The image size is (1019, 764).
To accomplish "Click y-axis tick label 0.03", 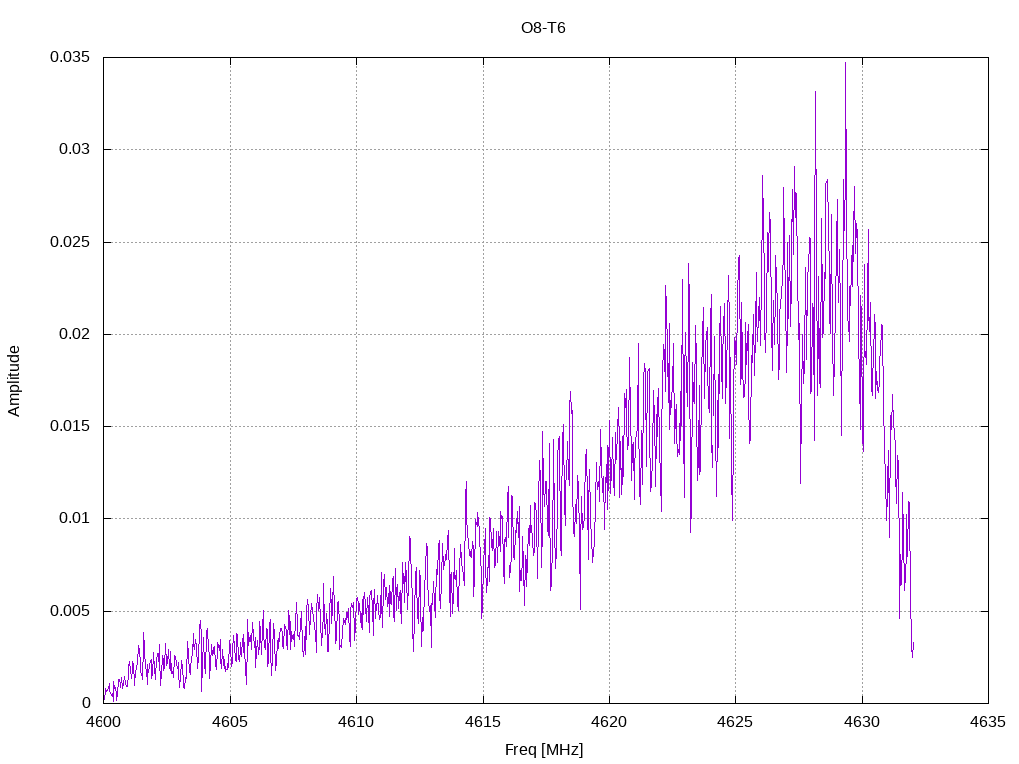I will point(74,149).
